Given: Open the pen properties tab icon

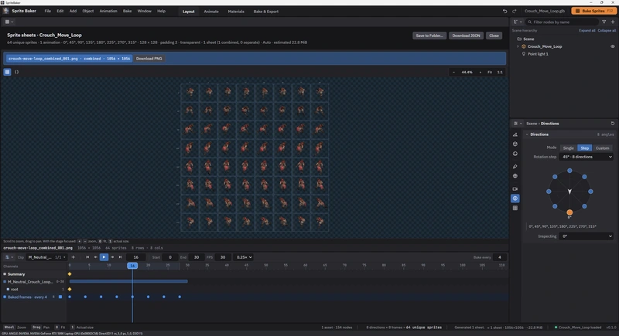Looking at the screenshot, I should coord(515,166).
